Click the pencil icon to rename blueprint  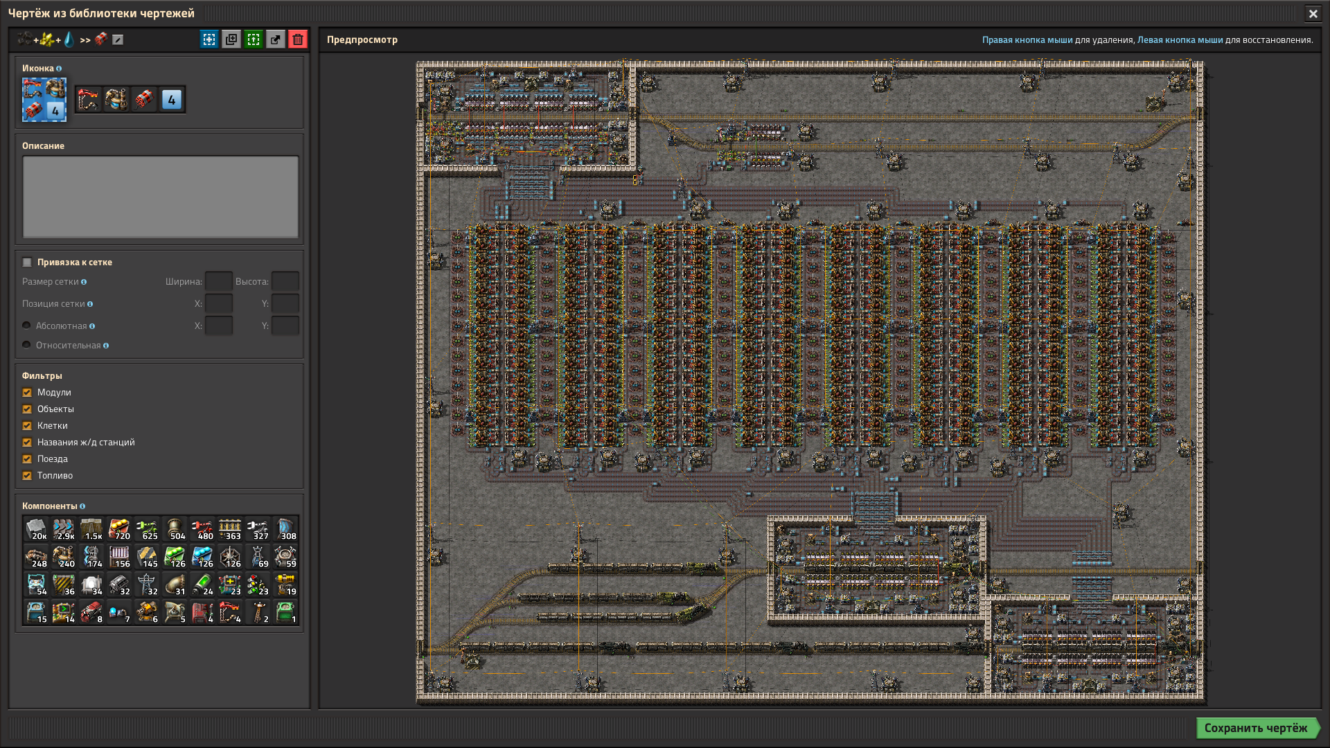point(118,39)
